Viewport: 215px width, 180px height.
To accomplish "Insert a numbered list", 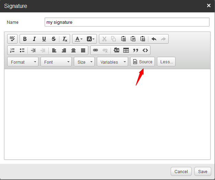I will [x=12, y=50].
